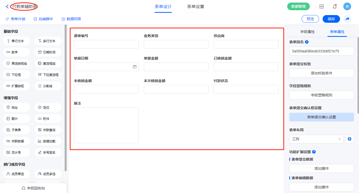The image size is (359, 193).
Task: Open calendar icon in 单据日期 field
Action: tap(135, 67)
